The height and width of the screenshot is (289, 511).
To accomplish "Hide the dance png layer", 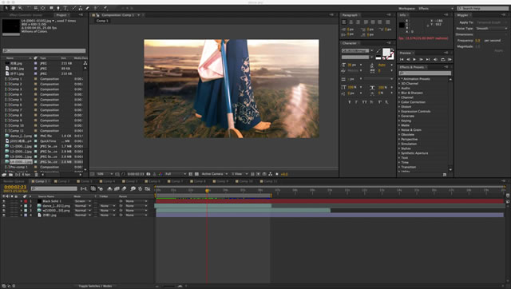I will click(x=4, y=206).
